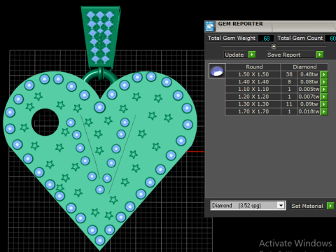The height and width of the screenshot is (252, 336).
Task: Click the Update button
Action: tap(236, 55)
